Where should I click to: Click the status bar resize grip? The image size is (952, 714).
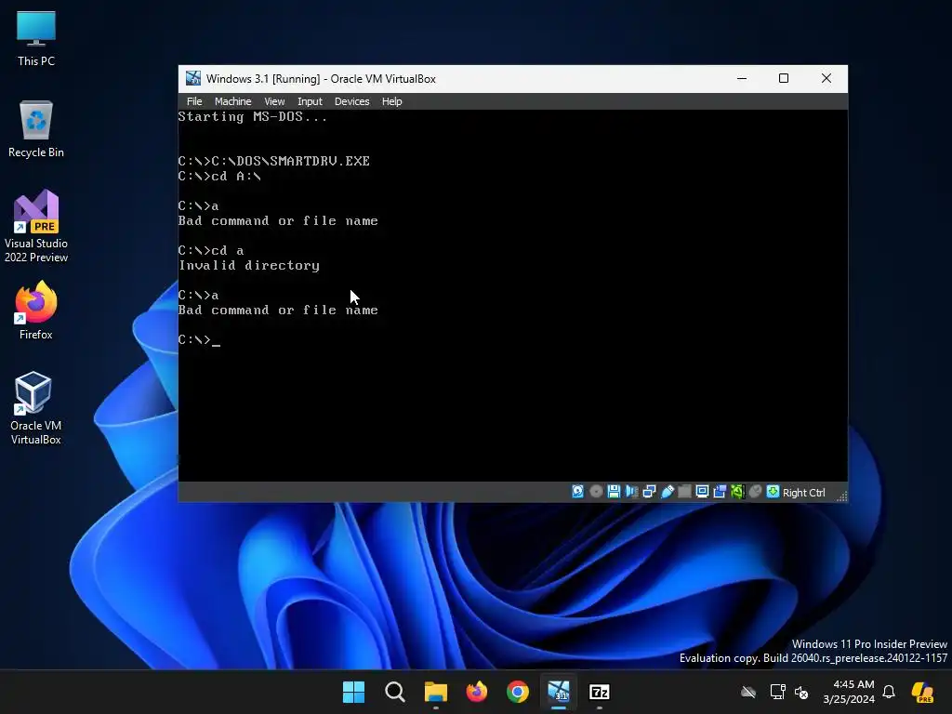pos(842,496)
